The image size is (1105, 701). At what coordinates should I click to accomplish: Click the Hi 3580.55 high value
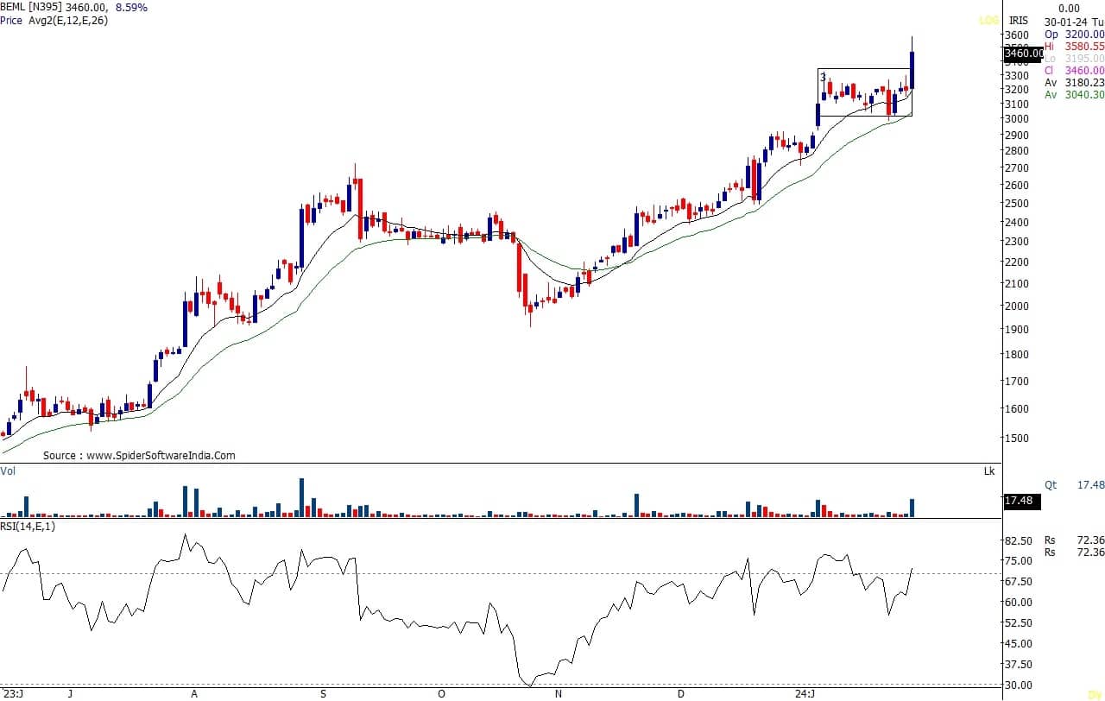click(1074, 47)
